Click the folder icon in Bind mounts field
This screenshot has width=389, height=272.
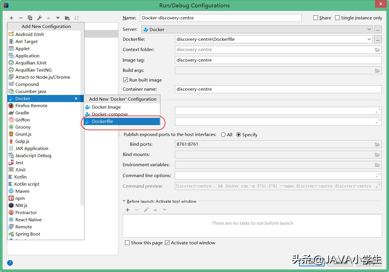coord(377,155)
